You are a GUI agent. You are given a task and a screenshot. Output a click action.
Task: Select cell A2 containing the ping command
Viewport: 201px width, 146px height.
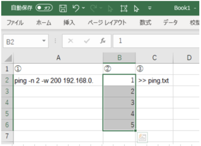[x=58, y=80]
